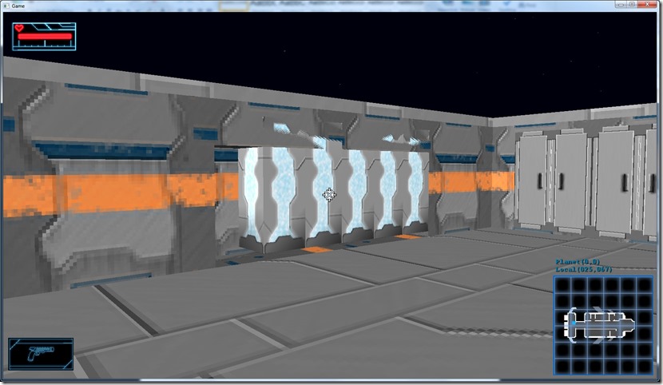This screenshot has width=663, height=385.
Task: Click the red heart health icon
Action: coord(19,28)
